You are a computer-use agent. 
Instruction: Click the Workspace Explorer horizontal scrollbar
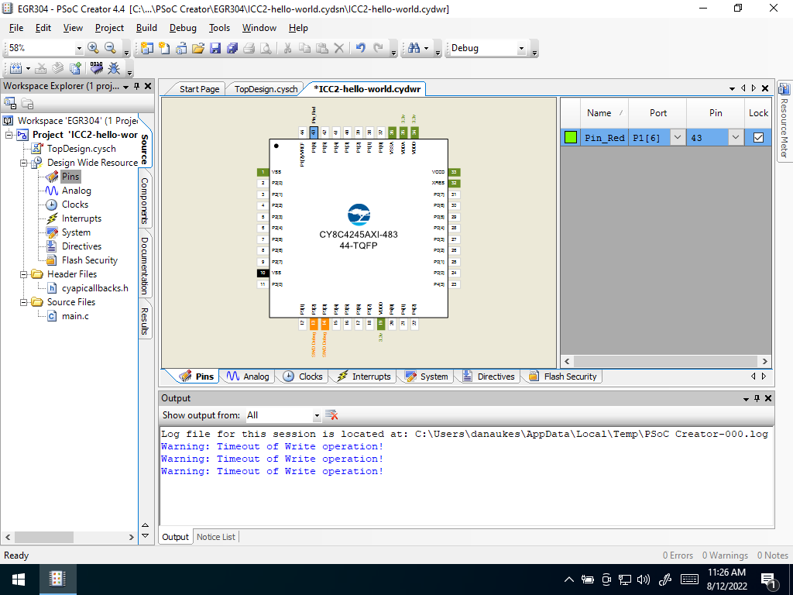(x=44, y=537)
